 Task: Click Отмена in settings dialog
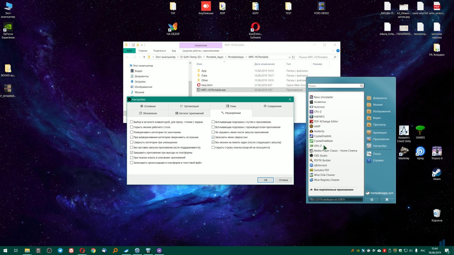pos(283,180)
